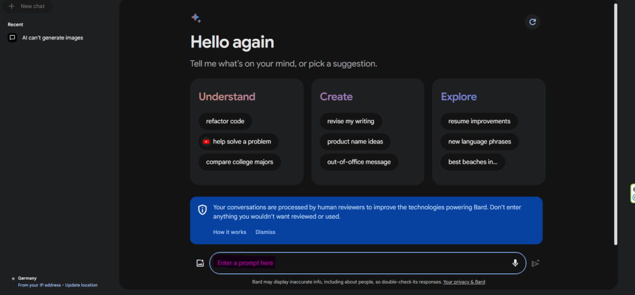The height and width of the screenshot is (295, 635).
Task: Dismiss the human reviewers notice
Action: click(265, 232)
